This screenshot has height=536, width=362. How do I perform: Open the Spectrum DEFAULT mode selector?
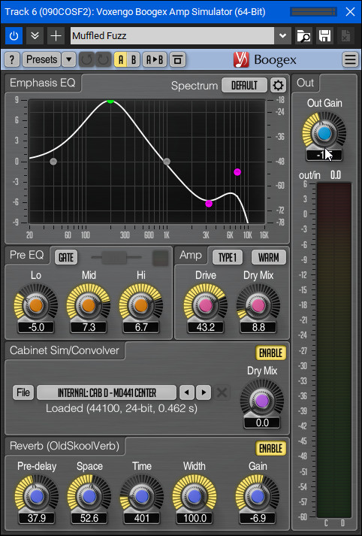pos(244,85)
